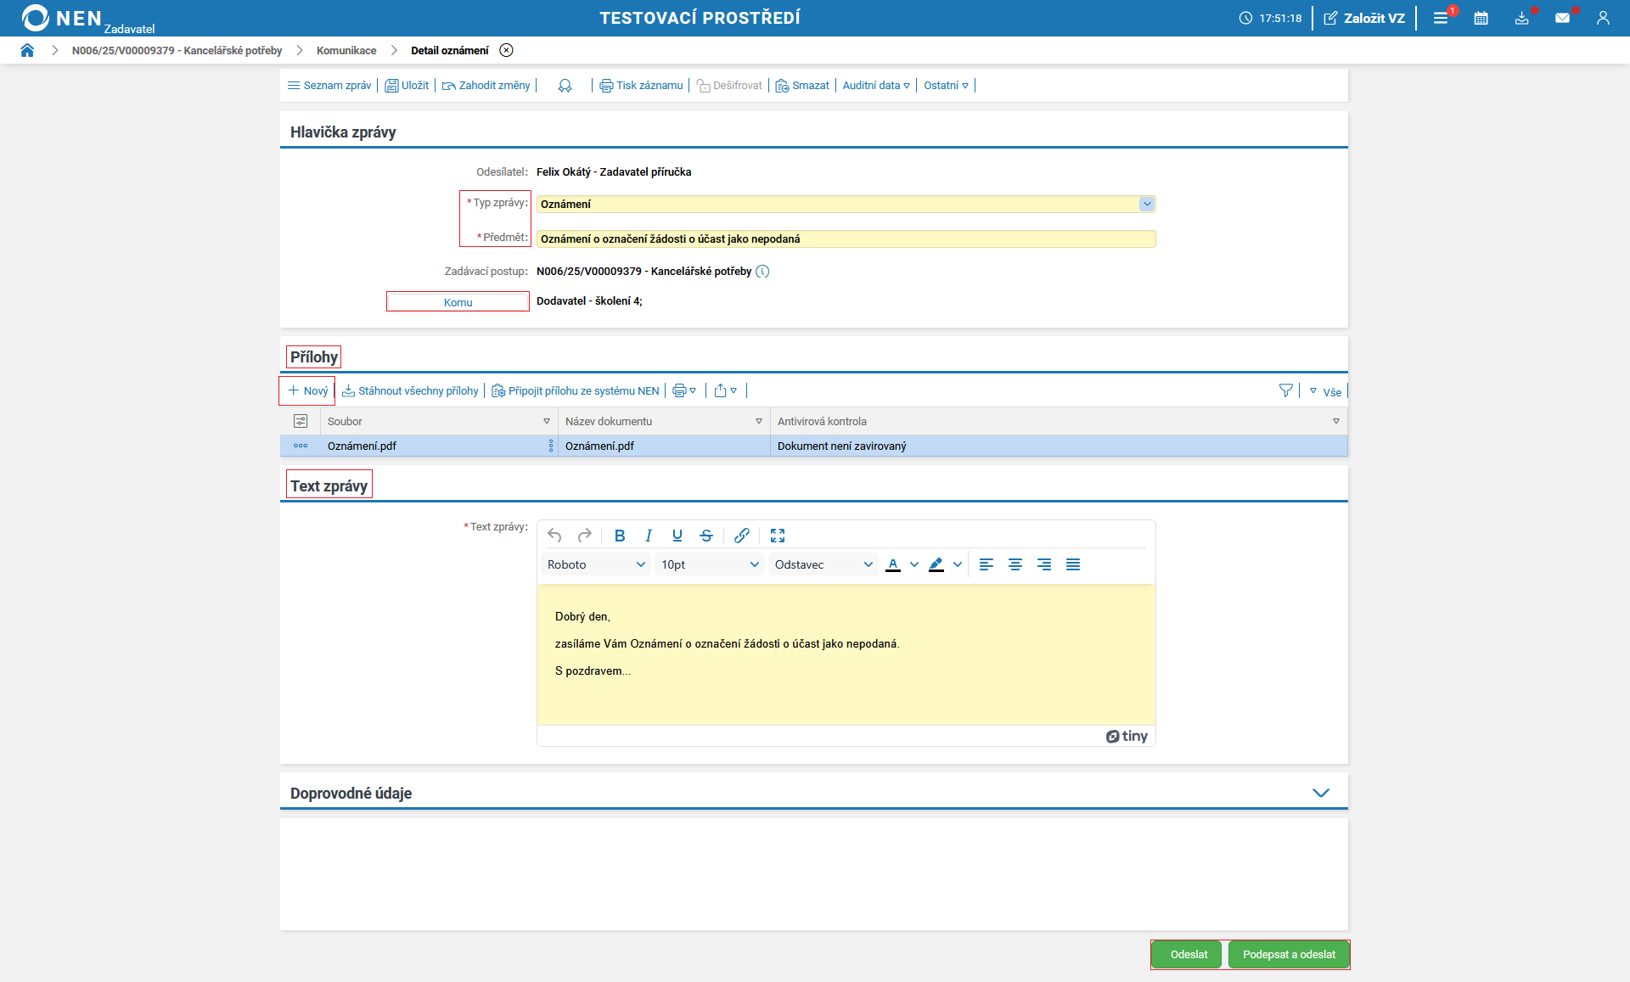
Task: Toggle bold text formatting
Action: [619, 536]
